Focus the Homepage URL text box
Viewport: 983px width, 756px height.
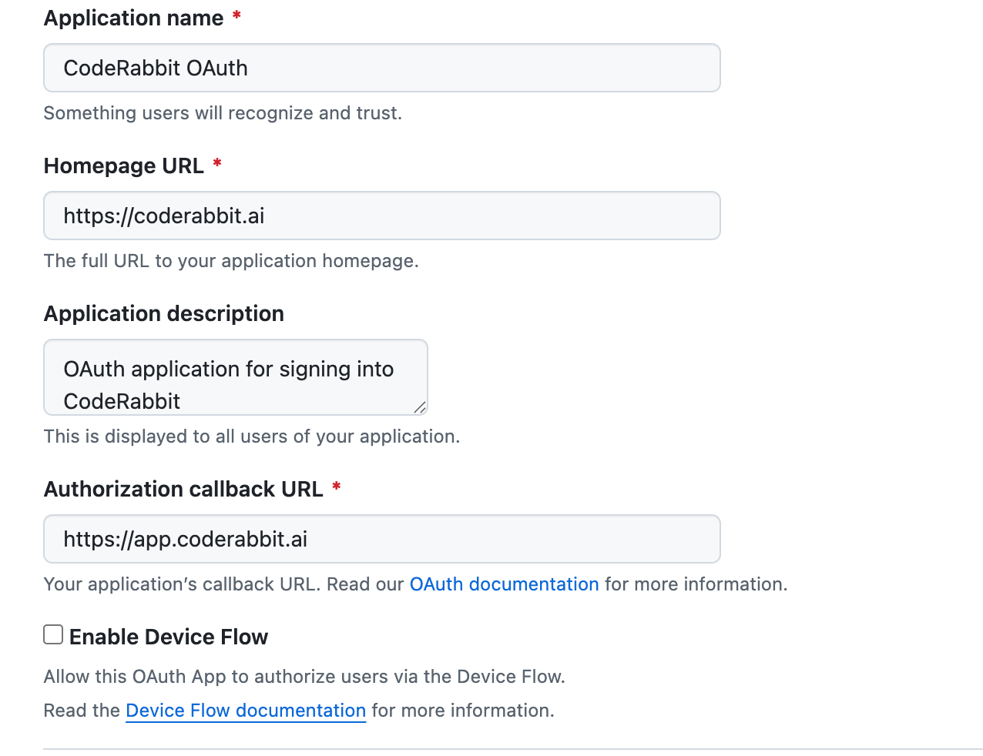[382, 216]
